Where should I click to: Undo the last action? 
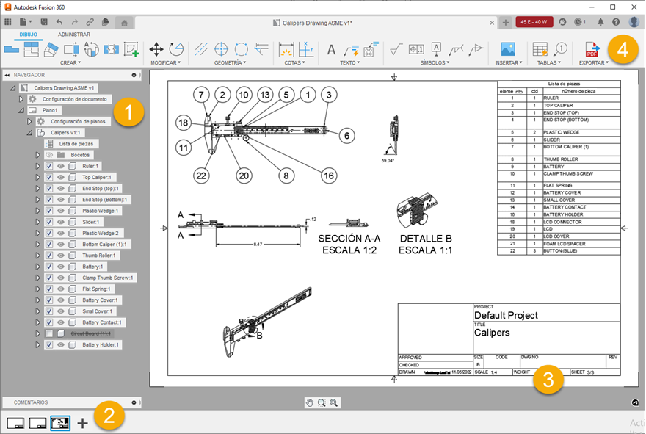[x=59, y=22]
